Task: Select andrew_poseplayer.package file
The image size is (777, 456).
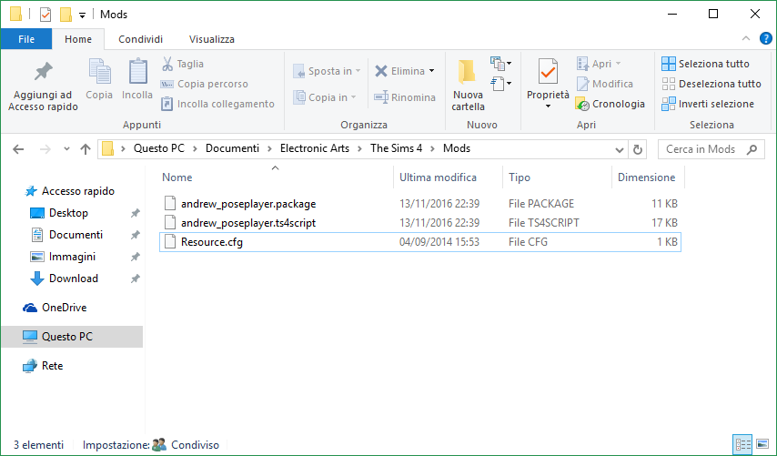Action: (420, 204)
